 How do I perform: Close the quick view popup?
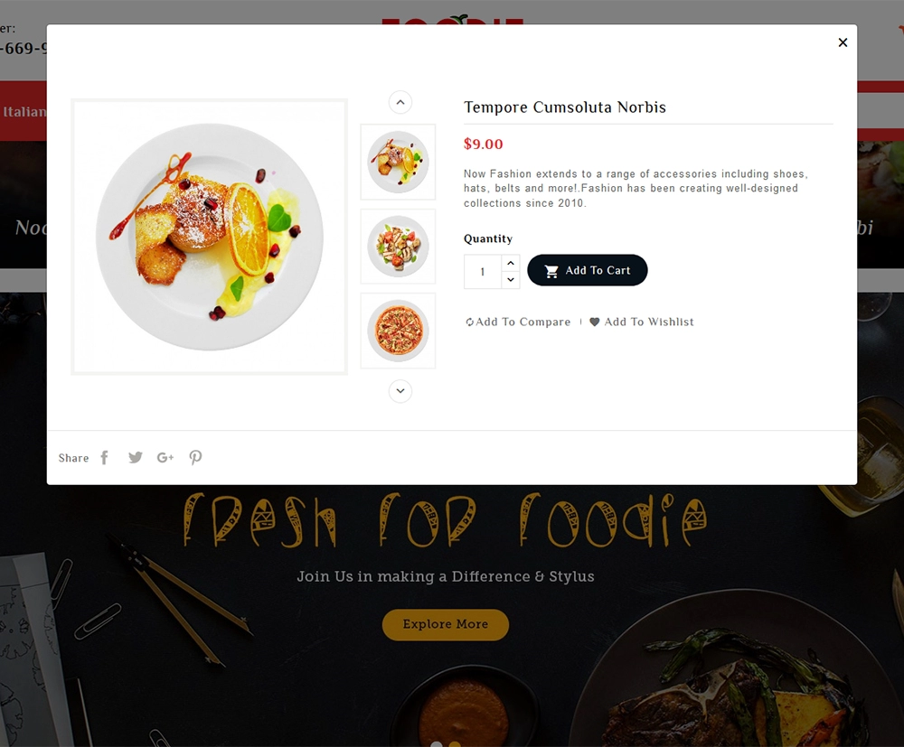coord(843,42)
